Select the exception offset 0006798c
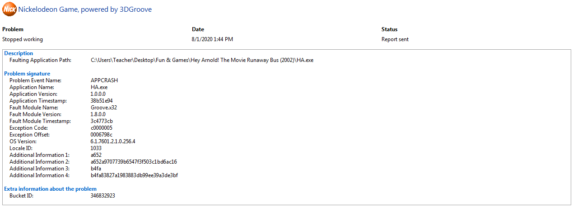Screen dimensions: 573x207 point(102,135)
